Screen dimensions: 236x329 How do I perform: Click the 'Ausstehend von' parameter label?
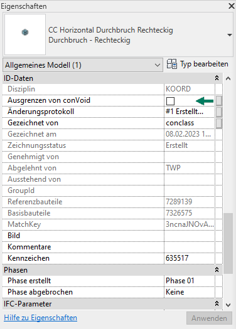(x=34, y=179)
